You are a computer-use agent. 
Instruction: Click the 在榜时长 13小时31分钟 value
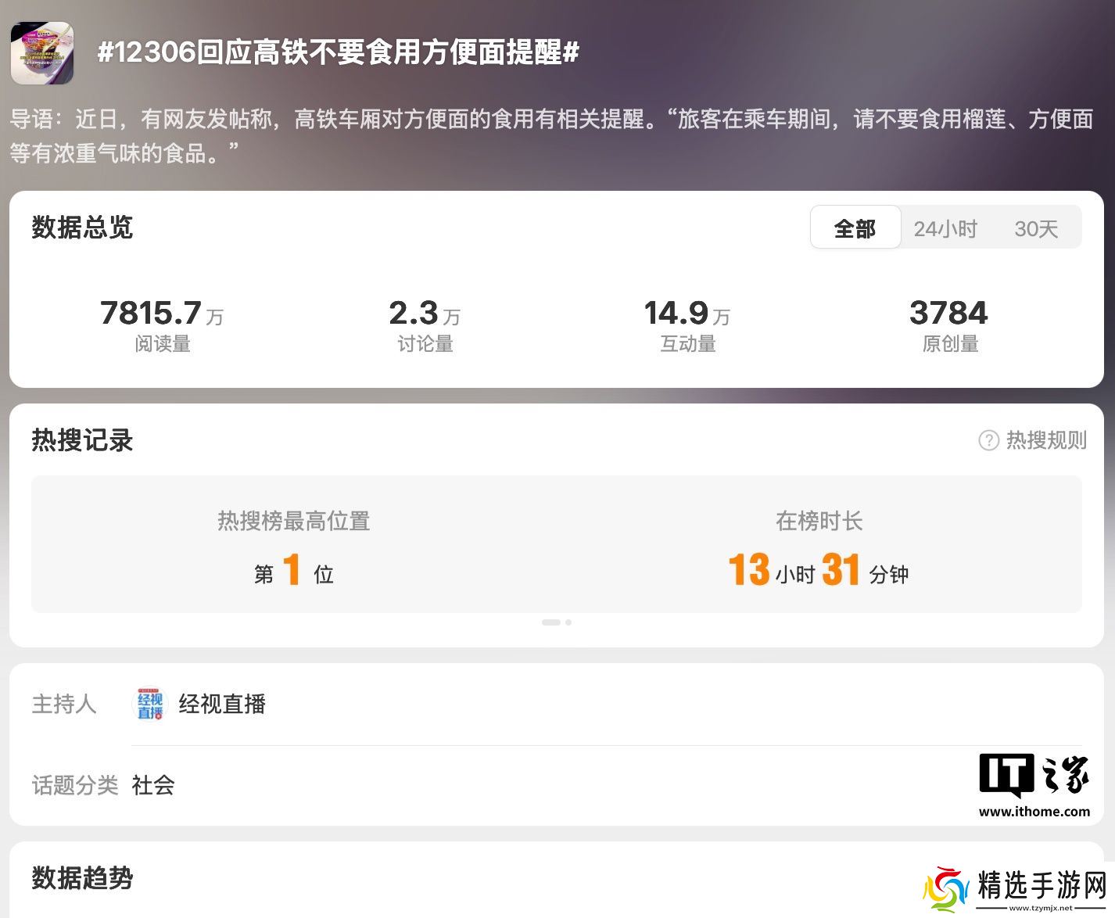coord(818,570)
